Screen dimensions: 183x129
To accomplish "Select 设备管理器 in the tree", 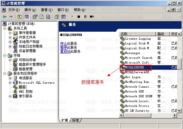I will 27,51.
